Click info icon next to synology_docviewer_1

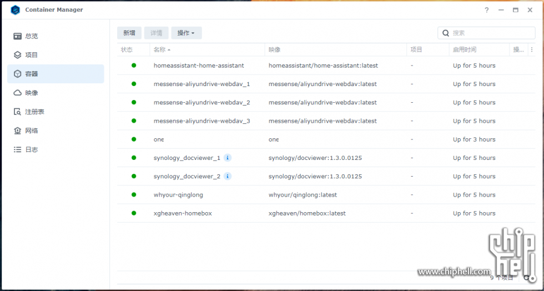[227, 158]
